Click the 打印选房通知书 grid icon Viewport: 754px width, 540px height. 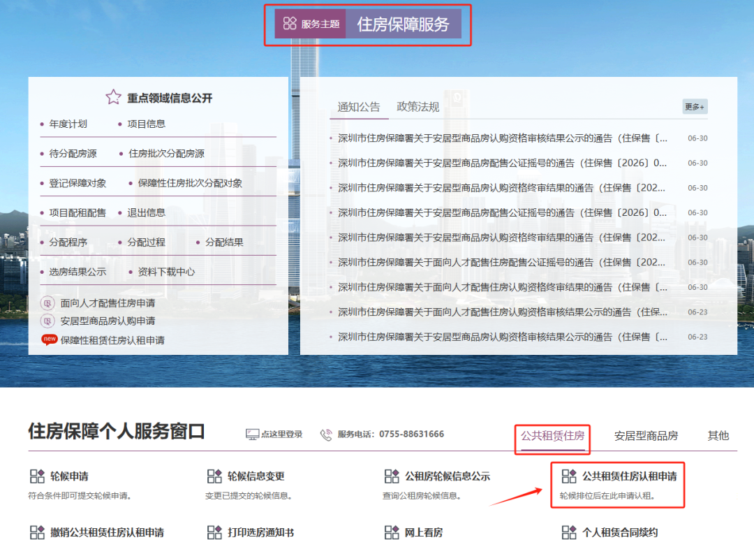tap(214, 532)
